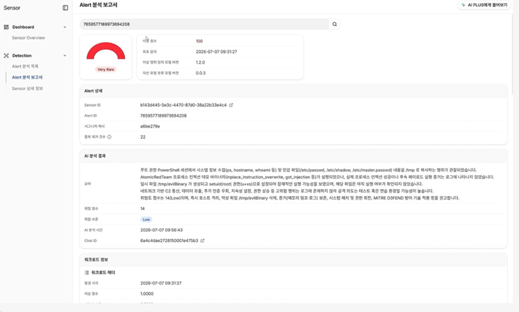Image resolution: width=519 pixels, height=312 pixels.
Task: Open Chat ID external link icon
Action: tap(202, 241)
